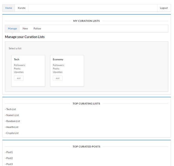Image resolution: width=174 pixels, height=166 pixels.
Task: Click Upvotes label in Economy card
Action: point(58,72)
